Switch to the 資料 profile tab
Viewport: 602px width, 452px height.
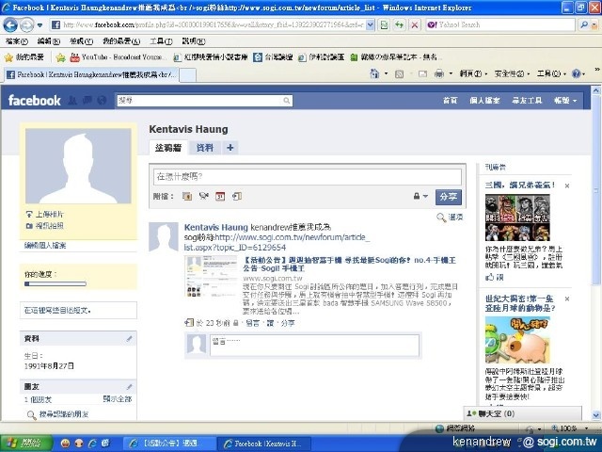(204, 148)
